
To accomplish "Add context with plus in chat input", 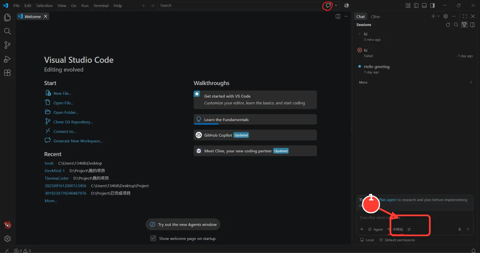I will tap(362, 229).
